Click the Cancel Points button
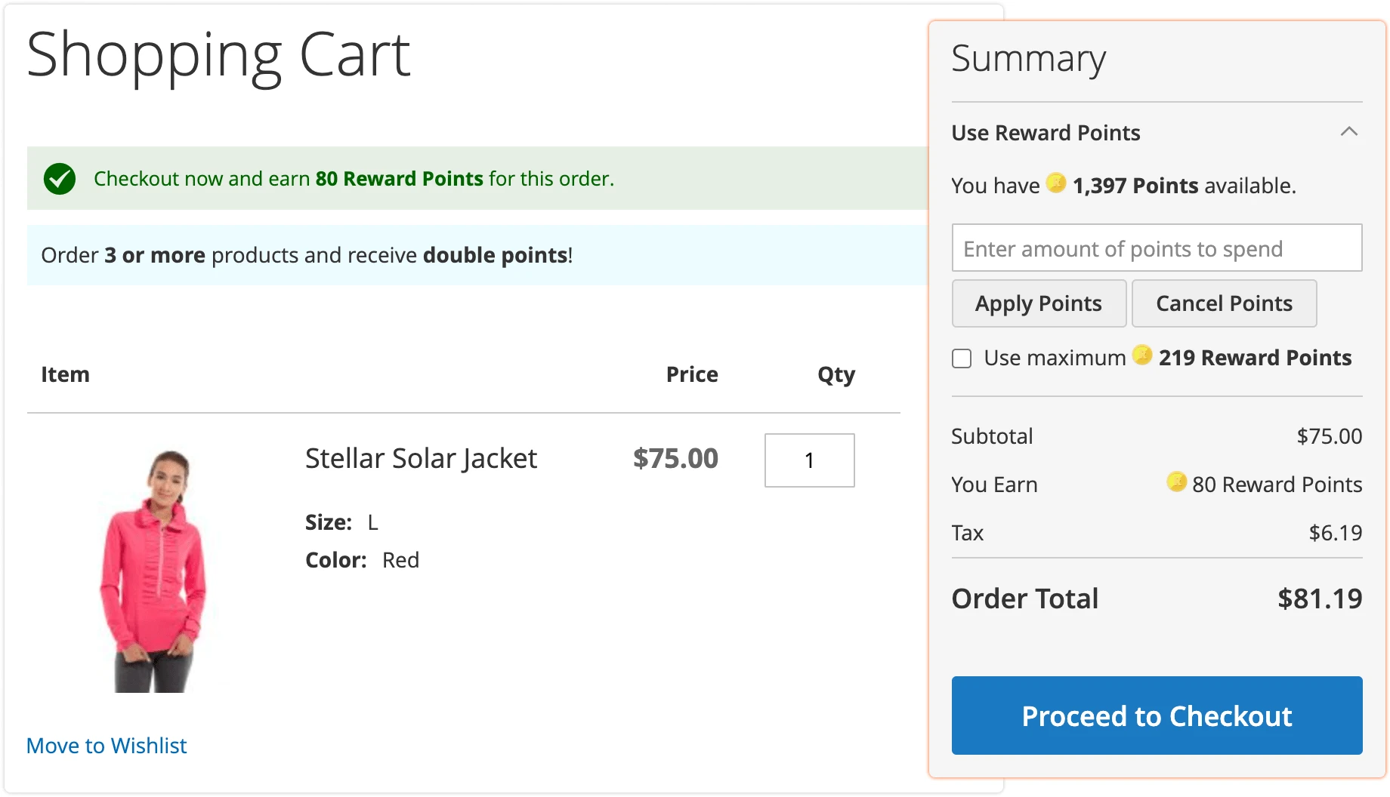Image resolution: width=1390 pixels, height=797 pixels. tap(1224, 303)
